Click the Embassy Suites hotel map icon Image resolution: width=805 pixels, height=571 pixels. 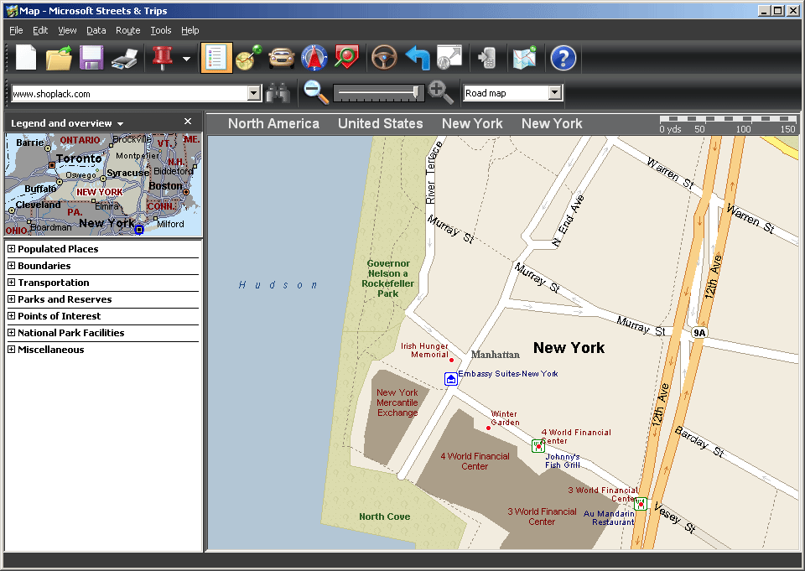(451, 379)
